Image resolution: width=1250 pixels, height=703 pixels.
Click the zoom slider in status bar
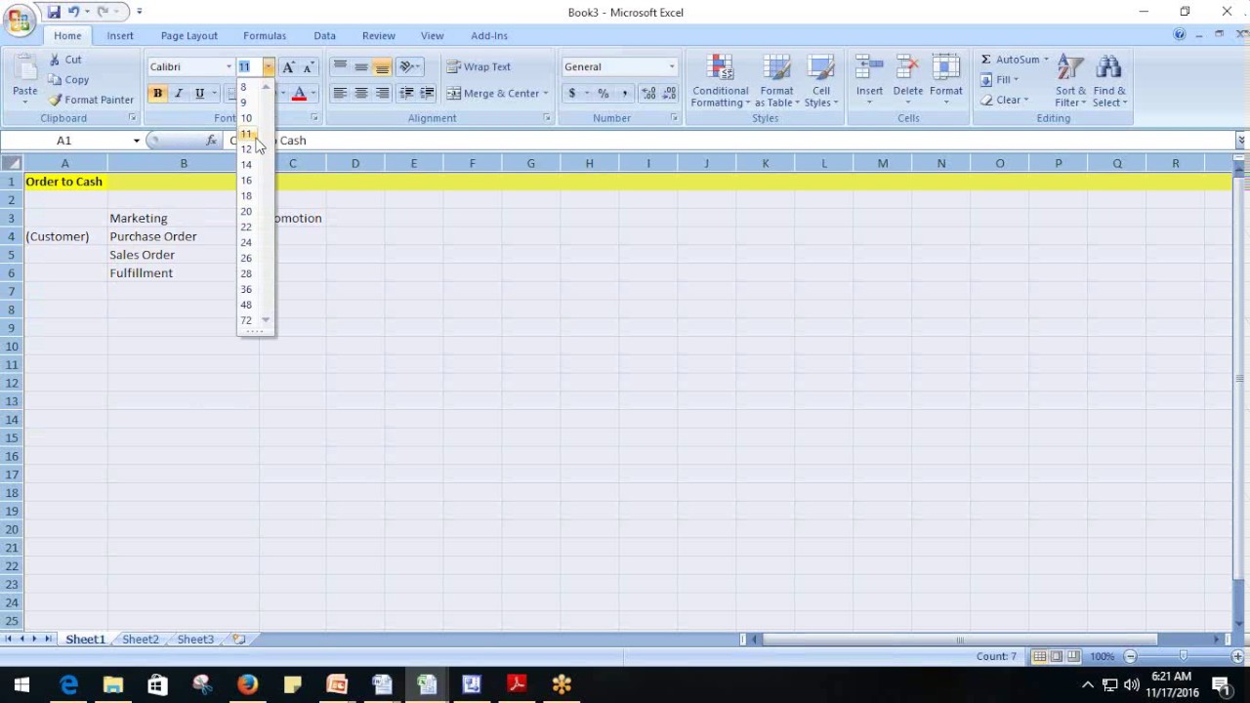pyautogui.click(x=1184, y=656)
